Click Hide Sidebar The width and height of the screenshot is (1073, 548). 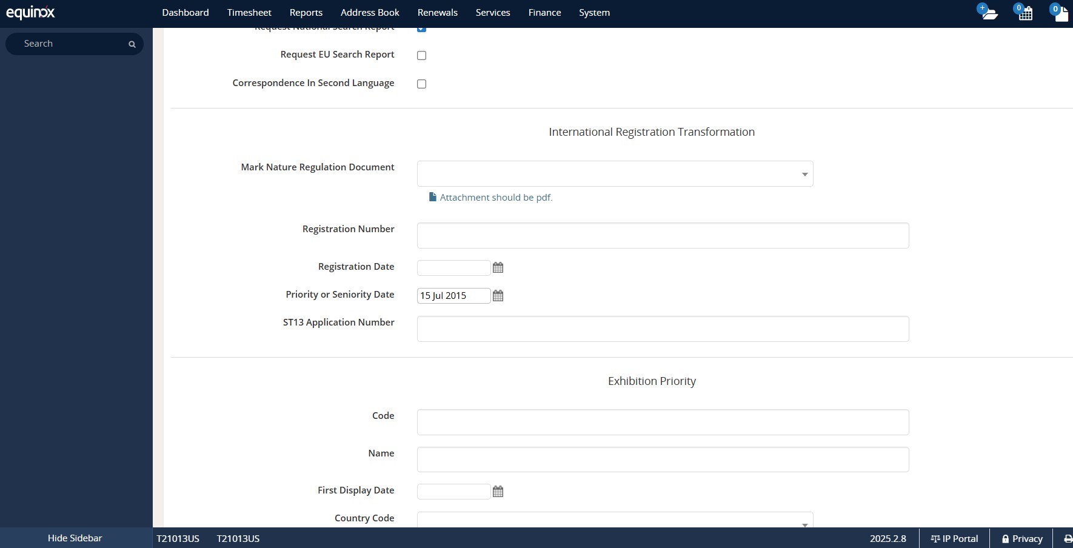[75, 538]
